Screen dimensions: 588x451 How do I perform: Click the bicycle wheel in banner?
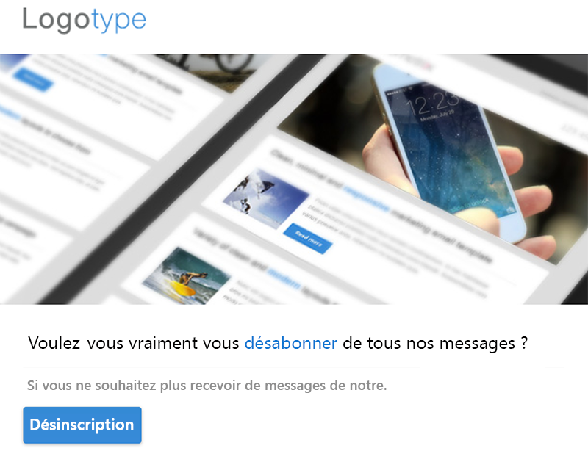click(234, 62)
